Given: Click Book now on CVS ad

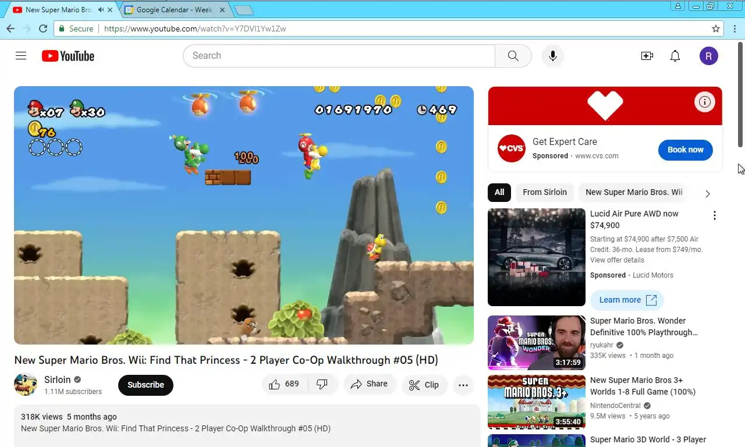Looking at the screenshot, I should [686, 150].
